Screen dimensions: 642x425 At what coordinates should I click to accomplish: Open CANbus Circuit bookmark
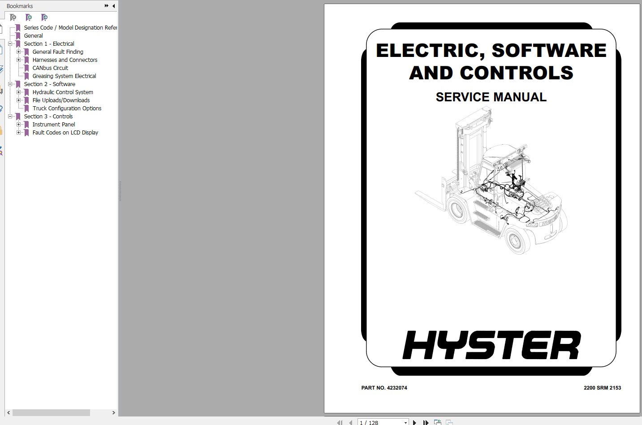50,68
